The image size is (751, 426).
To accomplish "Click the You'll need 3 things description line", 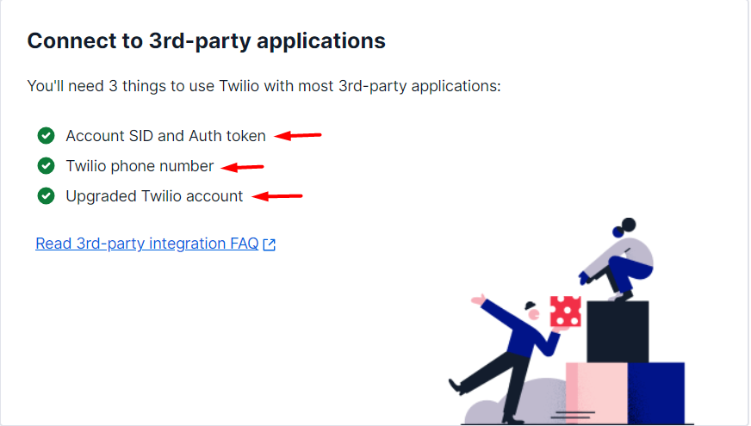I will pyautogui.click(x=264, y=86).
